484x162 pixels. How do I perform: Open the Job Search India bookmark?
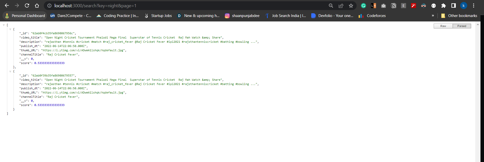click(285, 16)
